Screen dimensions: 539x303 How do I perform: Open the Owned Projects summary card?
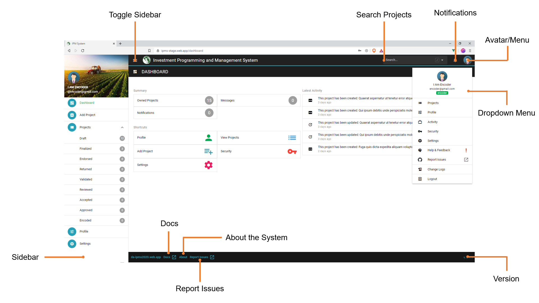pos(175,100)
